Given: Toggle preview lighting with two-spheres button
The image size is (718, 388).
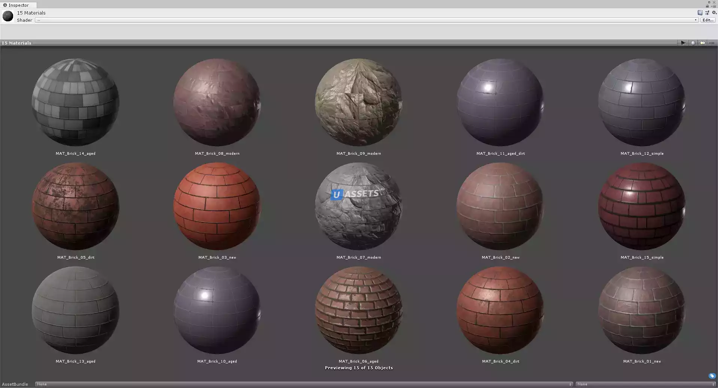Looking at the screenshot, I should 703,43.
